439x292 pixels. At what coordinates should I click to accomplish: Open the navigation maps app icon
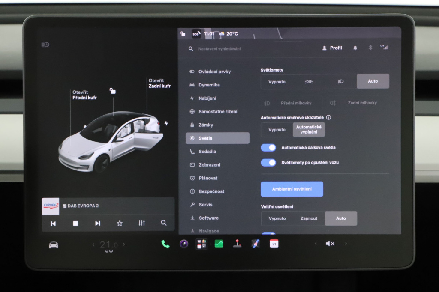pos(256,244)
